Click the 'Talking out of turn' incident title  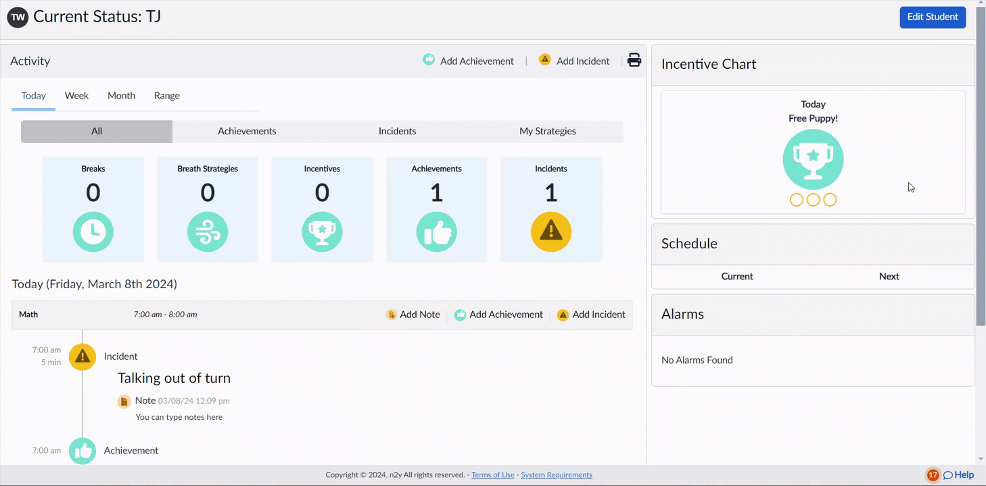[174, 378]
